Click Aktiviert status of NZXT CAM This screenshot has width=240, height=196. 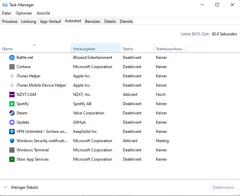click(130, 95)
